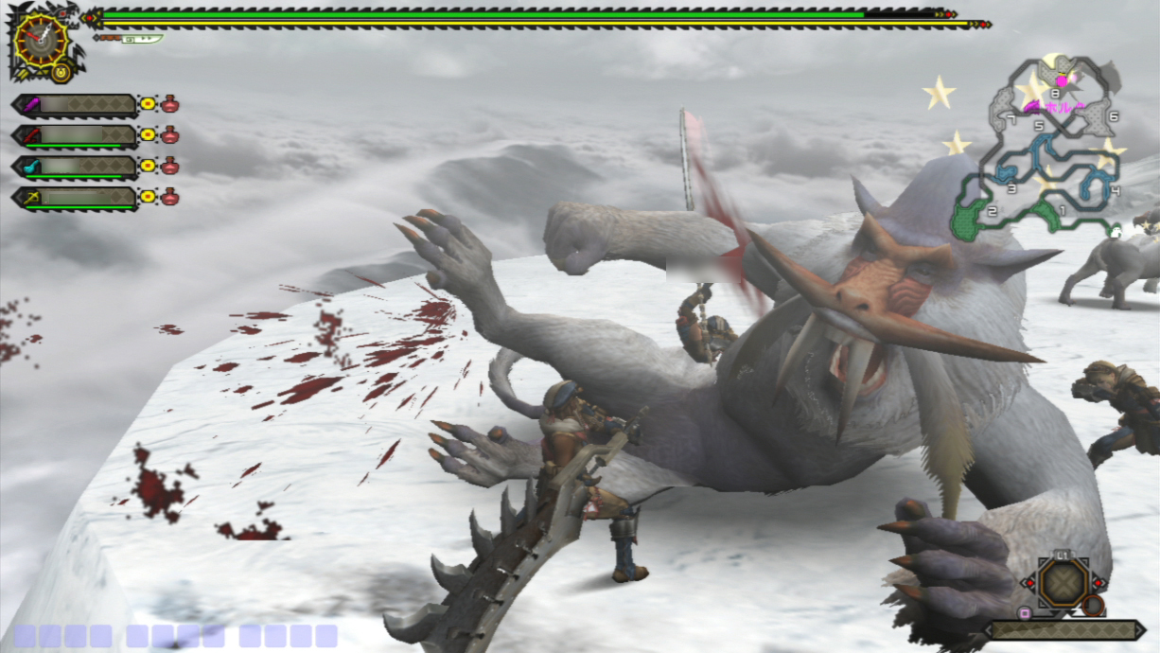Viewport: 1160px width, 653px height.
Task: Click the yellow status icon beside third party member
Action: (x=148, y=166)
